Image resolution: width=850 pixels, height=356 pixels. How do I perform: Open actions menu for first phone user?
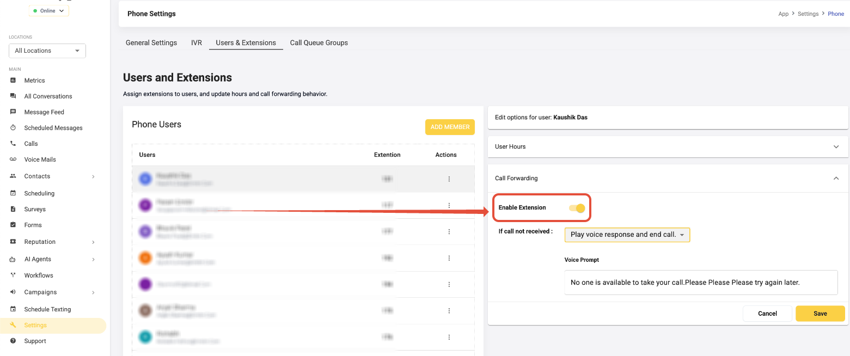[x=449, y=179]
